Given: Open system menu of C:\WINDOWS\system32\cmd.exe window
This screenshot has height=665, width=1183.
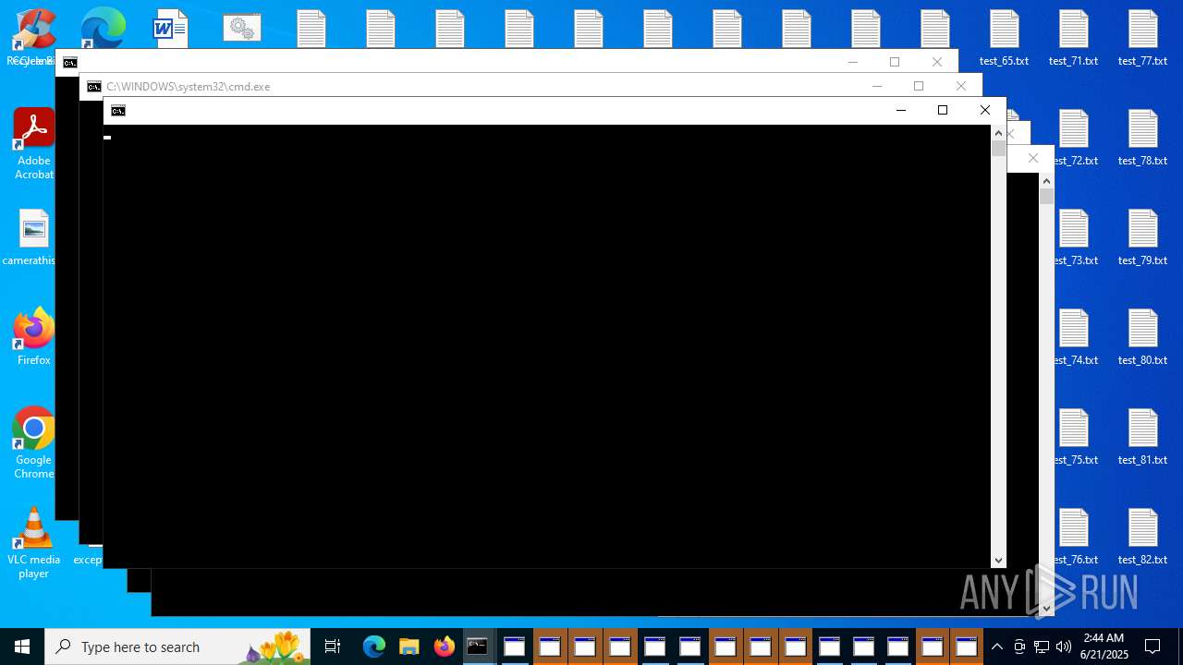Looking at the screenshot, I should [x=94, y=87].
